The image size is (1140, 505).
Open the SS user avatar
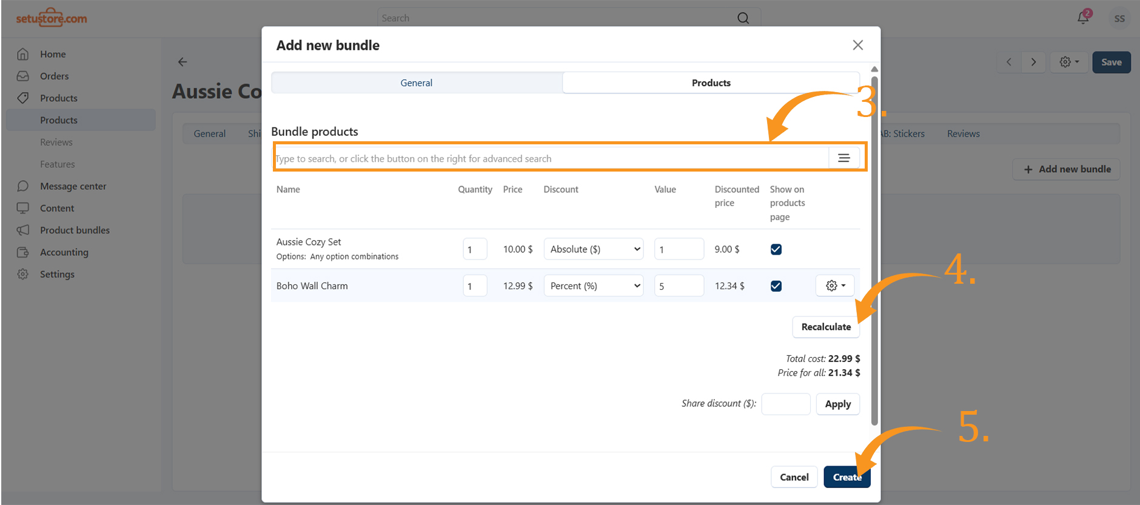(1119, 18)
